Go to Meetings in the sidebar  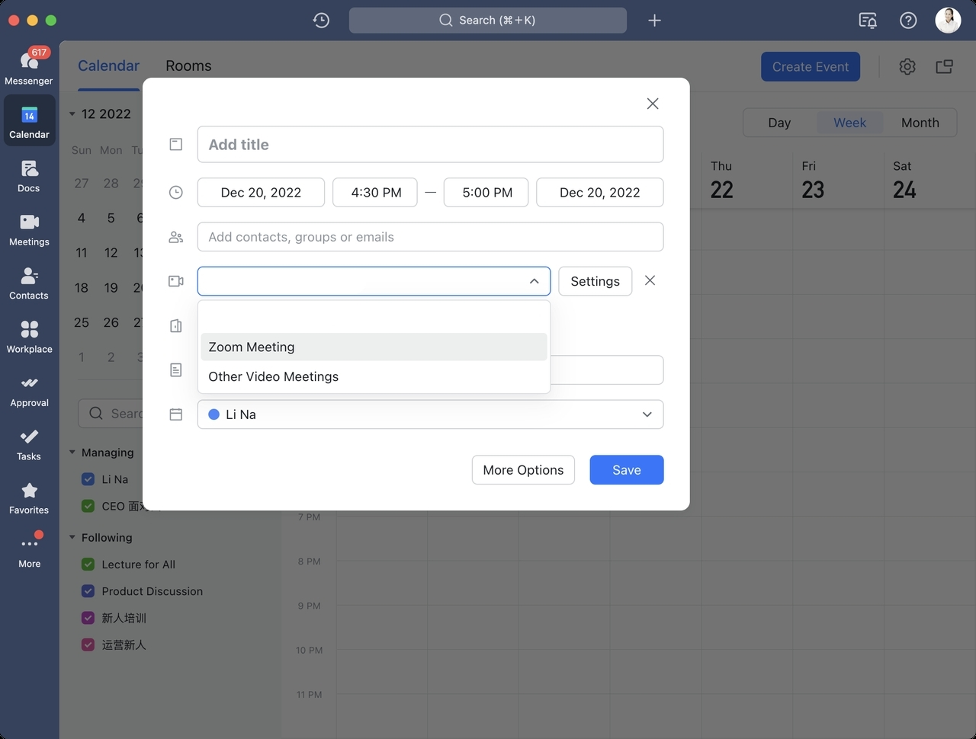[x=29, y=229]
